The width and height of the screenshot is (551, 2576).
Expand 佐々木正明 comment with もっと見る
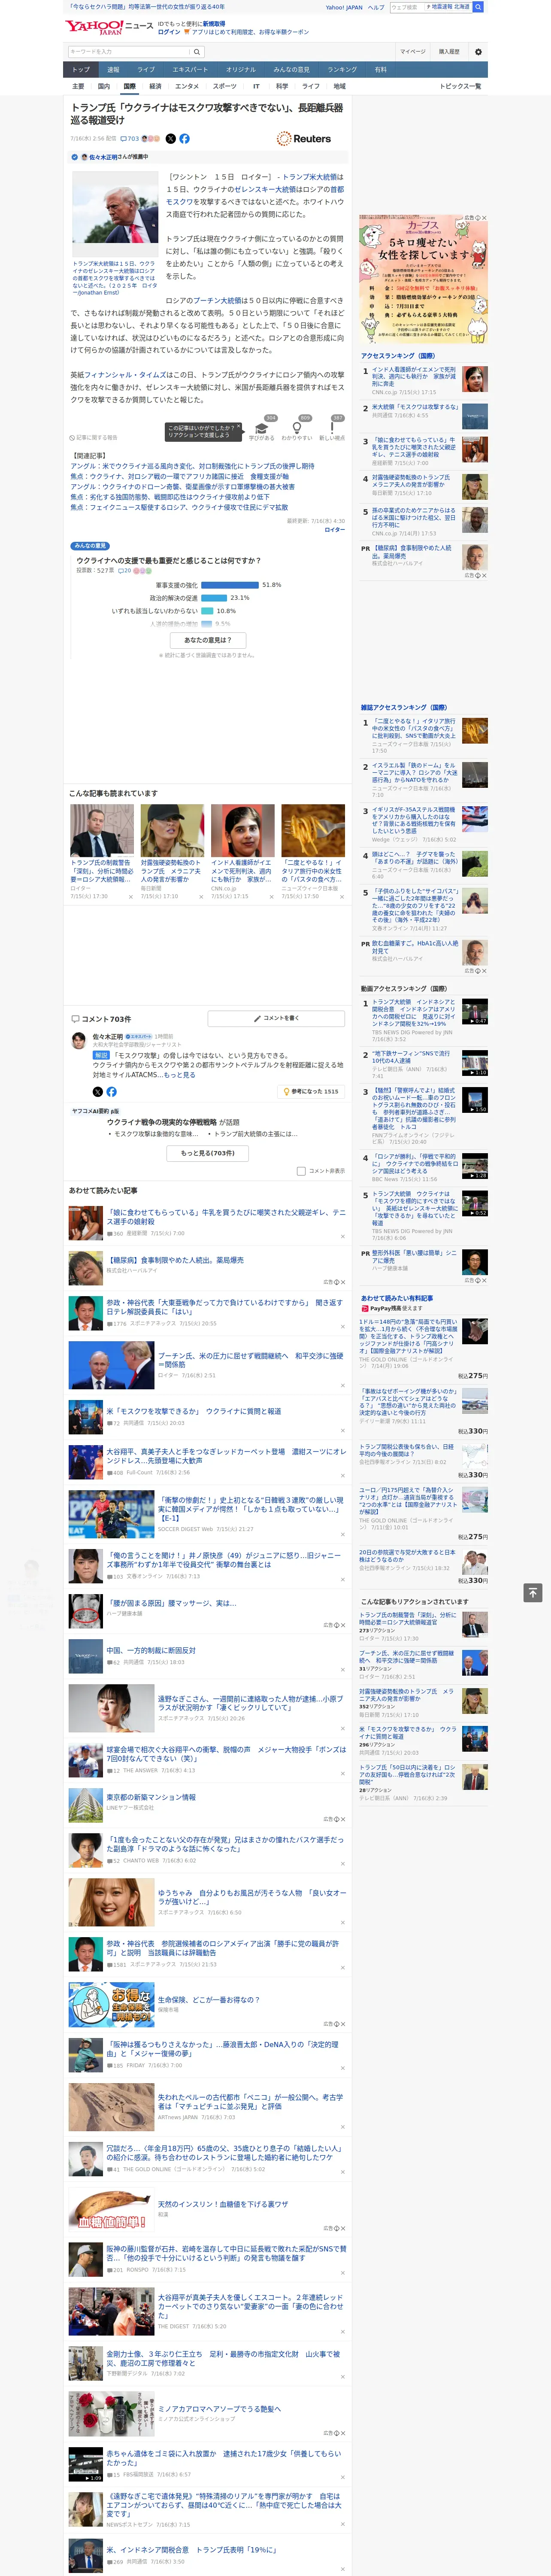180,1075
